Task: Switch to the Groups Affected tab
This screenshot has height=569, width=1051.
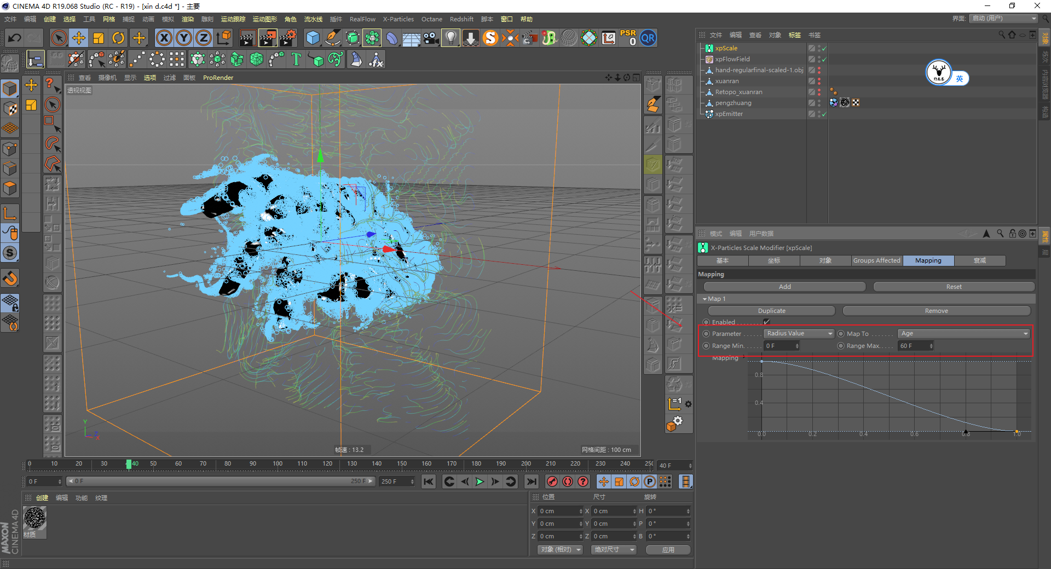Action: click(x=876, y=261)
